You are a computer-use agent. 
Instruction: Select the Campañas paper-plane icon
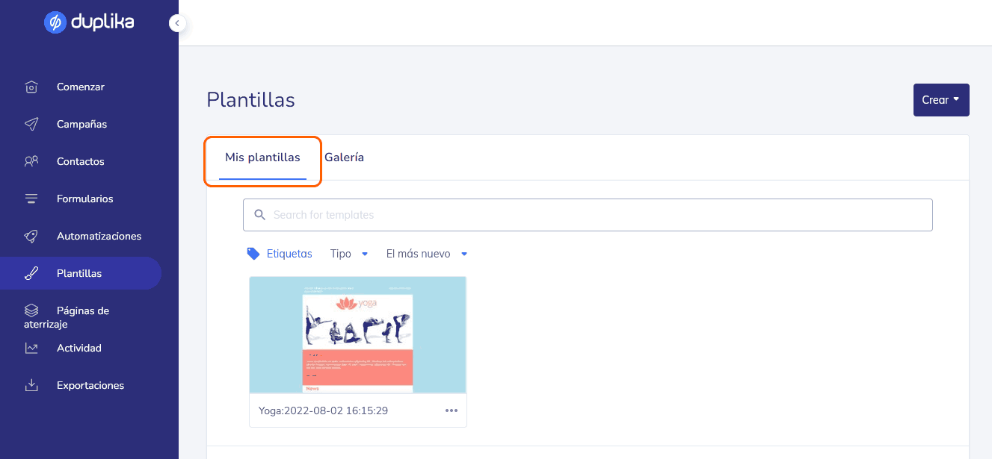tap(31, 124)
